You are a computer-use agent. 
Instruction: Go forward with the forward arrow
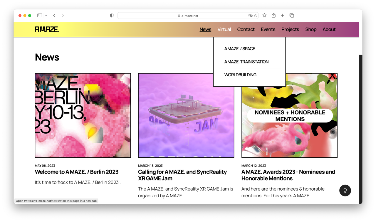tap(63, 16)
